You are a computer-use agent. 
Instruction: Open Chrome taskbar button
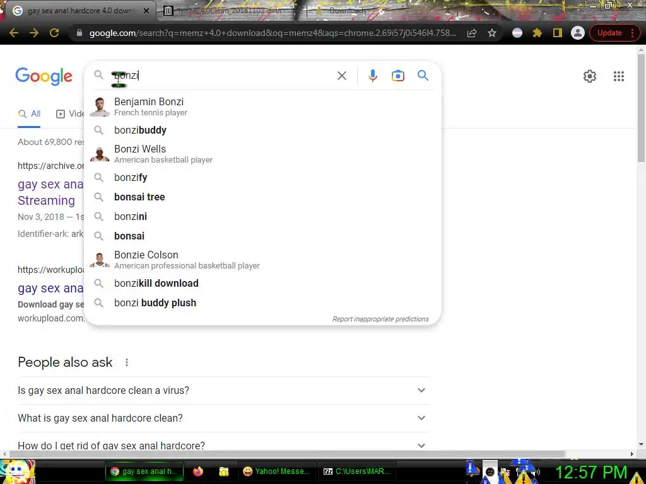[x=144, y=471]
